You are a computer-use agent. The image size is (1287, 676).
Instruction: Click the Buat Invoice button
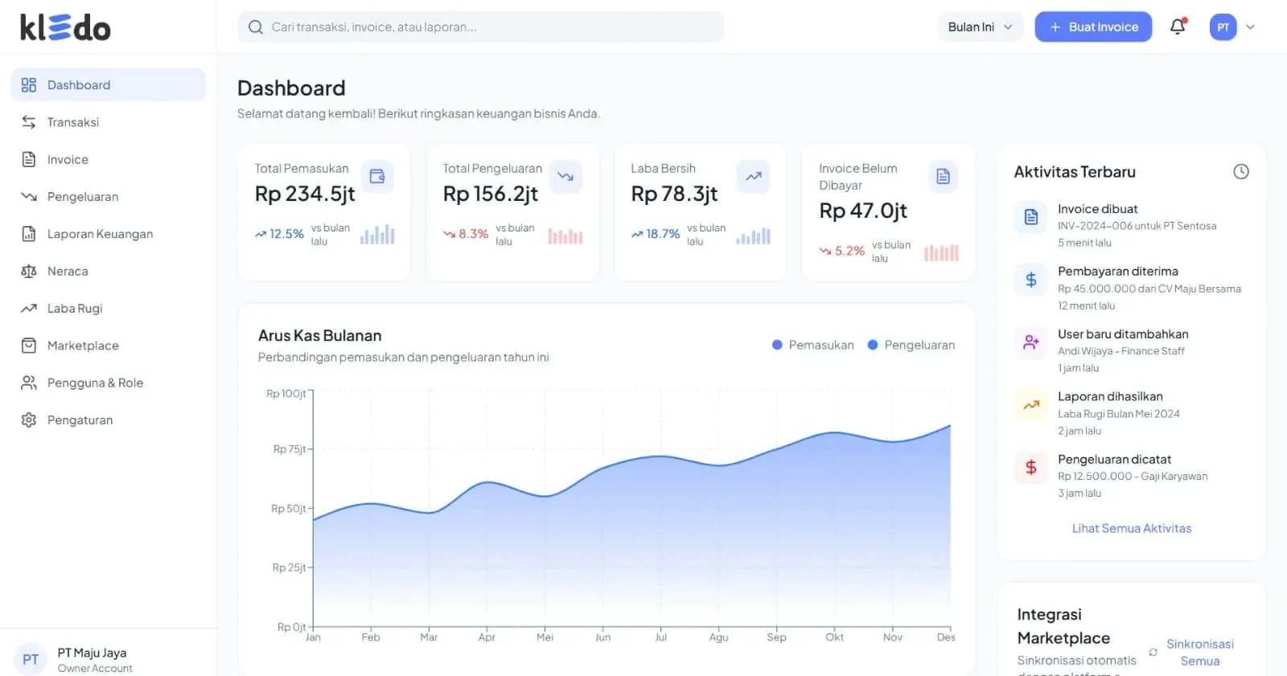point(1093,27)
